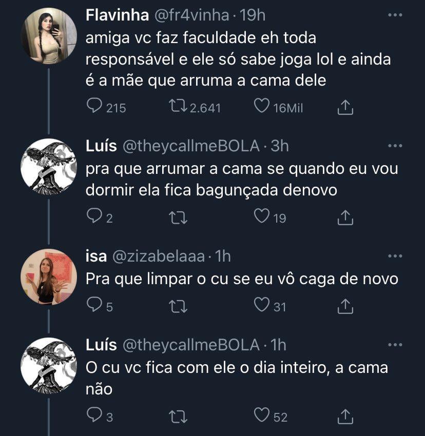Retweet isa's tweet
425x436 pixels.
[x=178, y=306]
